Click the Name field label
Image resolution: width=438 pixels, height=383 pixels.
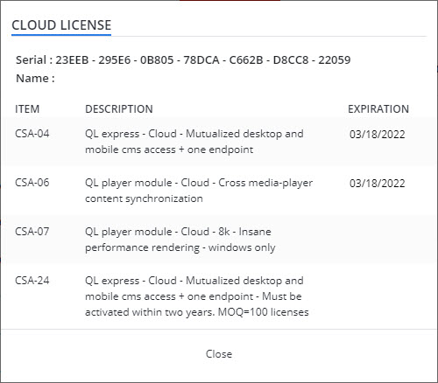[35, 78]
